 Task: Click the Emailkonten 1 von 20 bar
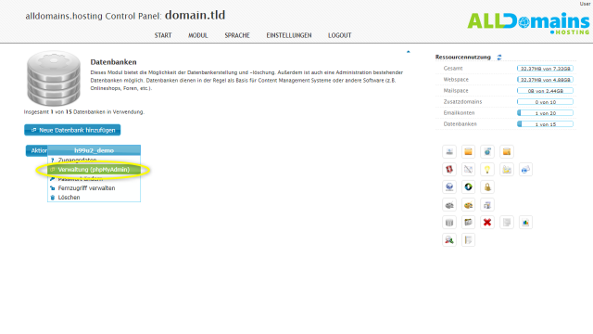[x=545, y=113]
